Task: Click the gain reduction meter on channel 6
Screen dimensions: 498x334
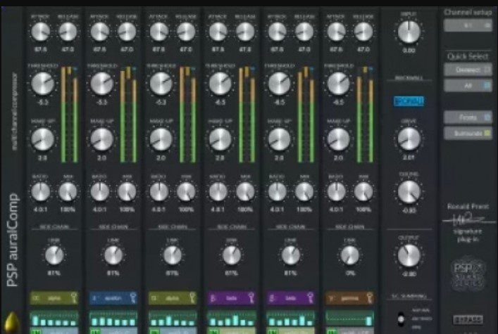Action: pyautogui.click(x=365, y=115)
